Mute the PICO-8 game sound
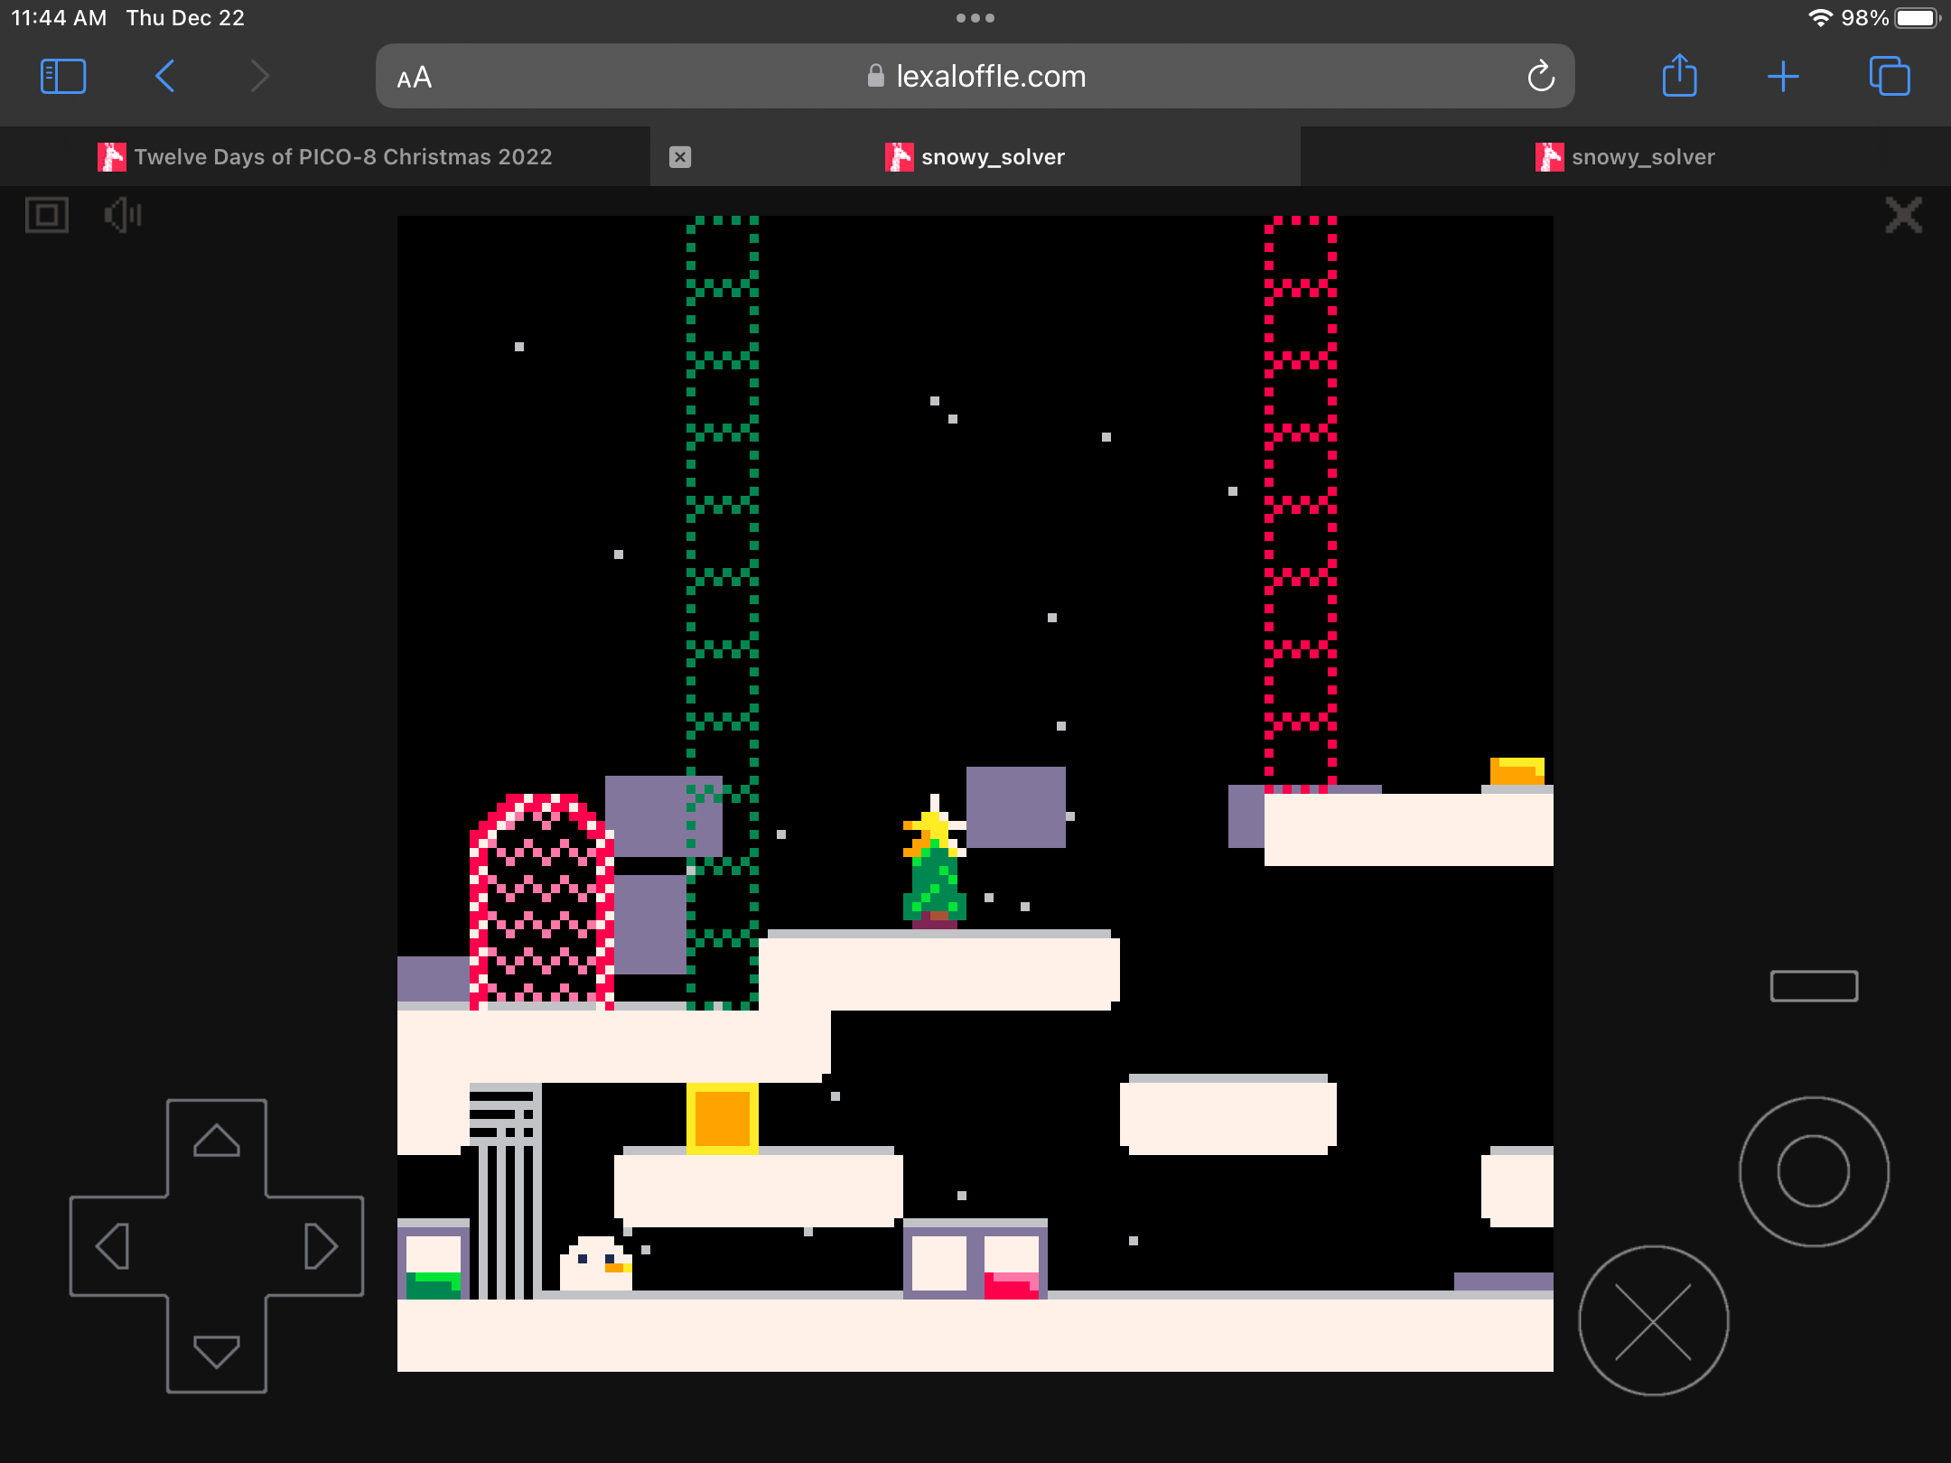 [x=123, y=215]
